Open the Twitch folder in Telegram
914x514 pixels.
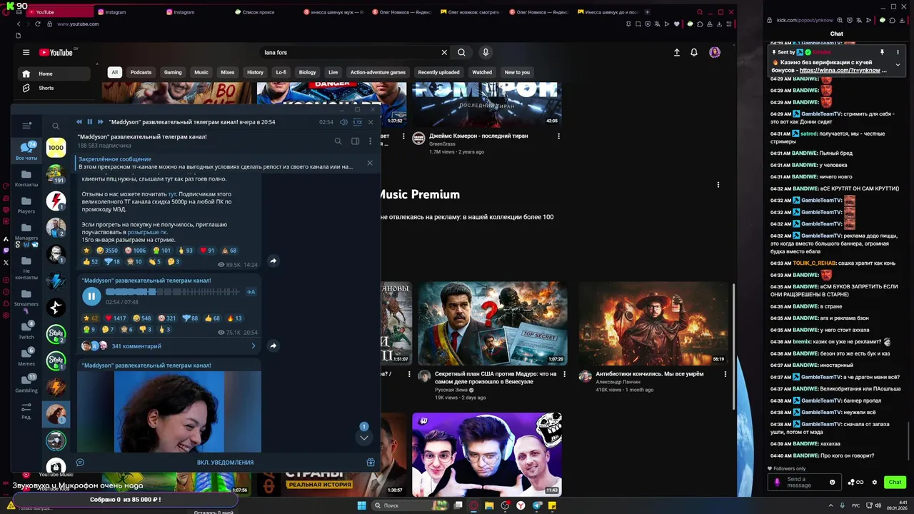(x=26, y=330)
